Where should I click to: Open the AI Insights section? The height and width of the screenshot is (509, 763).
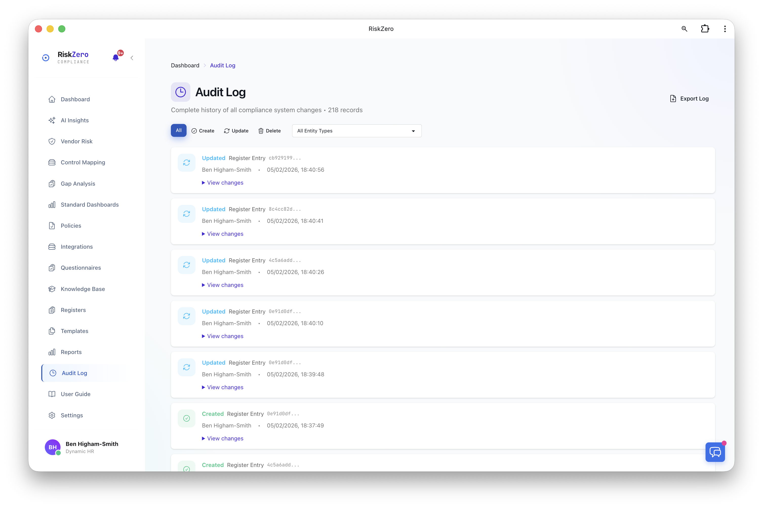74,120
